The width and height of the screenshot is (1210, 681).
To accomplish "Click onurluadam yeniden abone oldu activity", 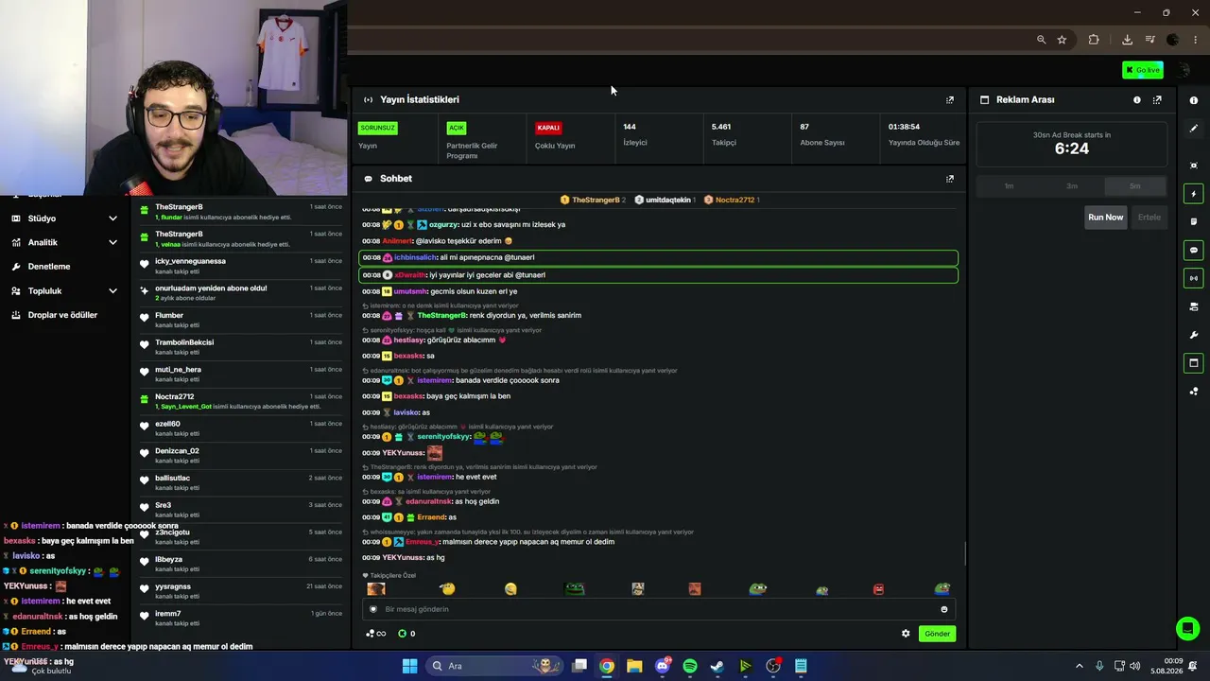I will pos(241,292).
